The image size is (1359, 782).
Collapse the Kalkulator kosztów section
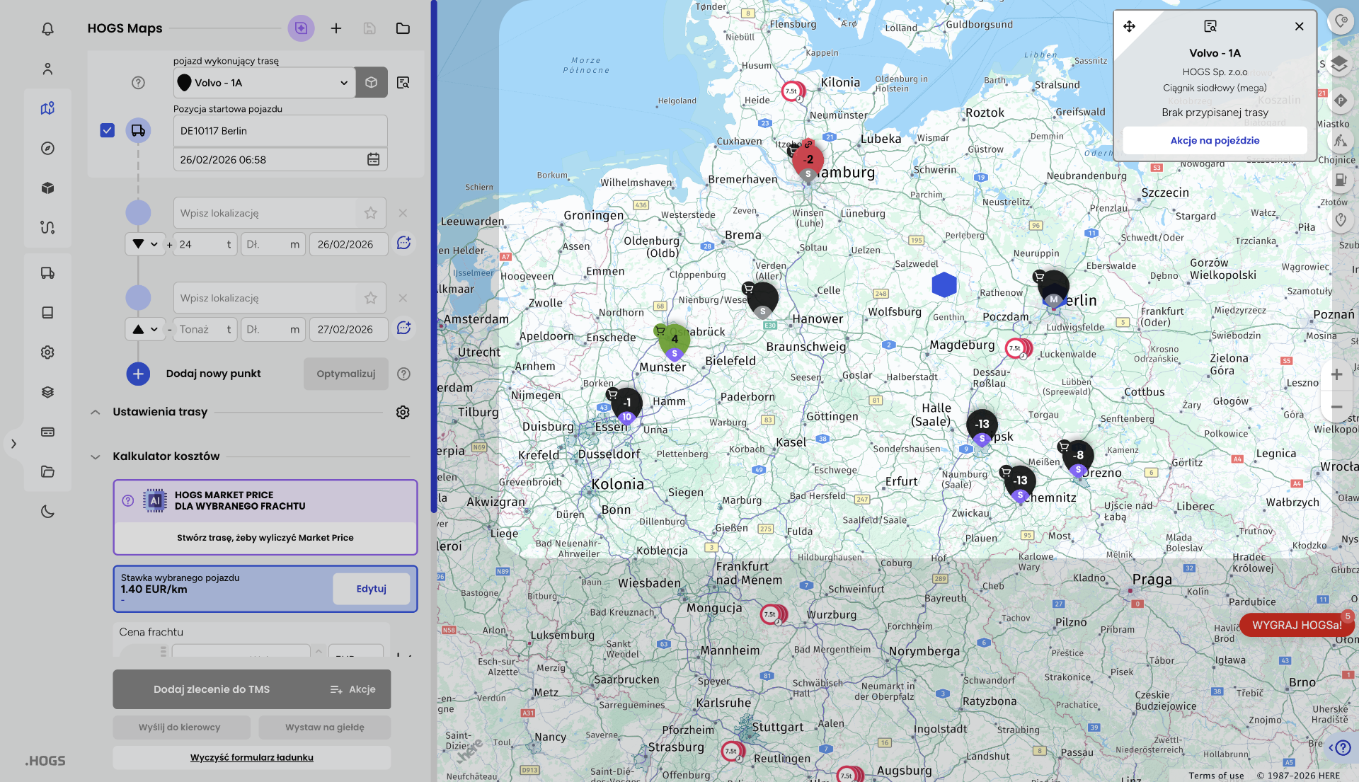[x=96, y=456]
